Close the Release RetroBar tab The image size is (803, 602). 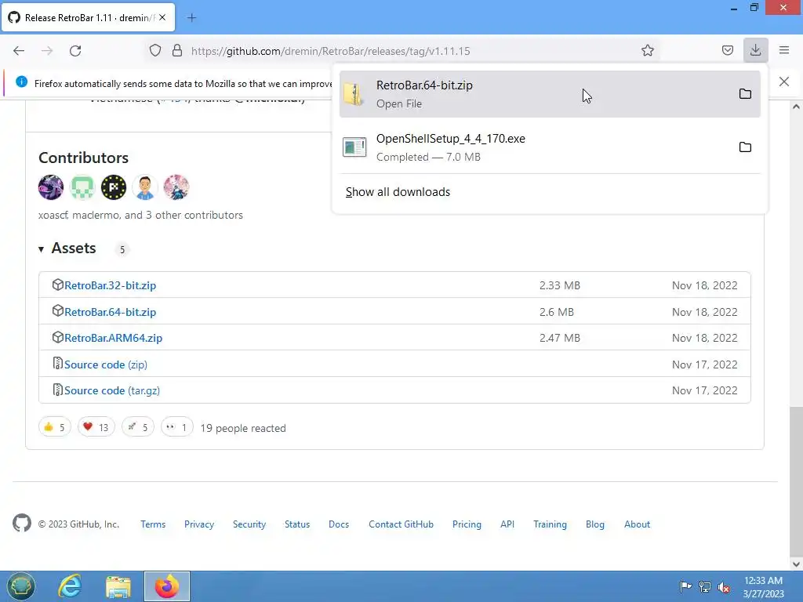[x=162, y=17]
